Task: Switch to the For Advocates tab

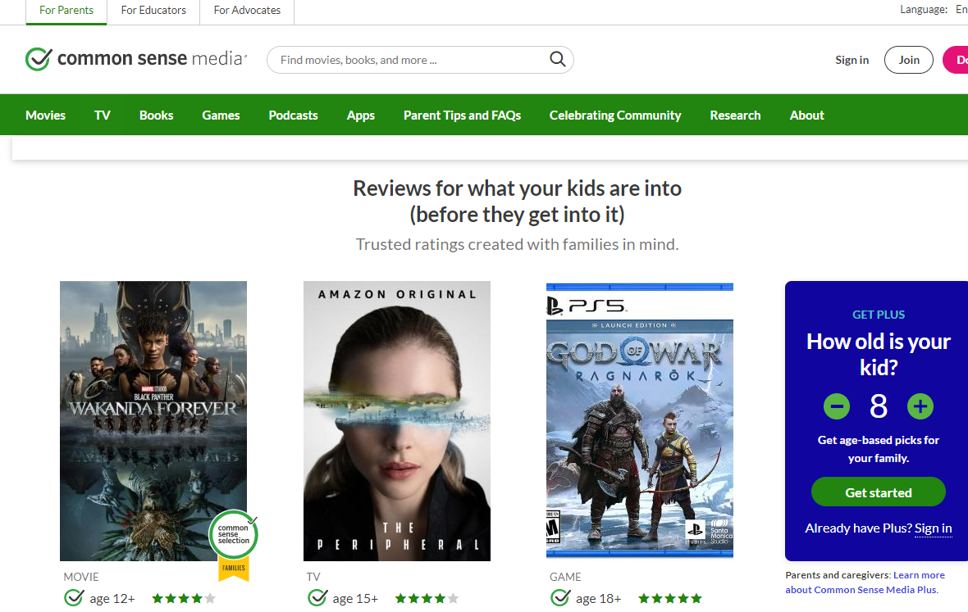Action: click(x=247, y=11)
